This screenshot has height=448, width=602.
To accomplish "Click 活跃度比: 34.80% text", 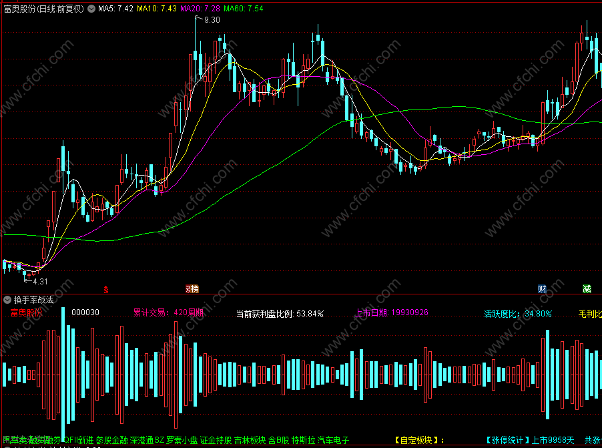I will coord(518,314).
